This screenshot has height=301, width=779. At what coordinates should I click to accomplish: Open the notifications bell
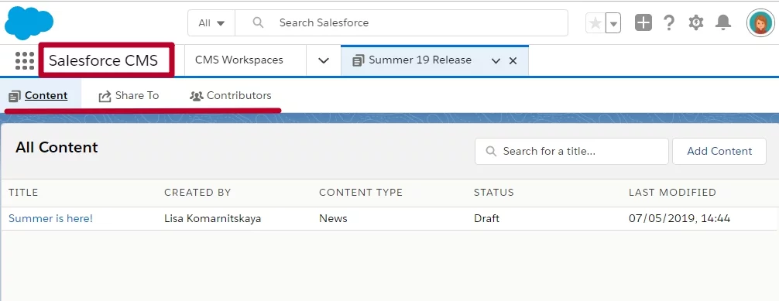click(723, 22)
